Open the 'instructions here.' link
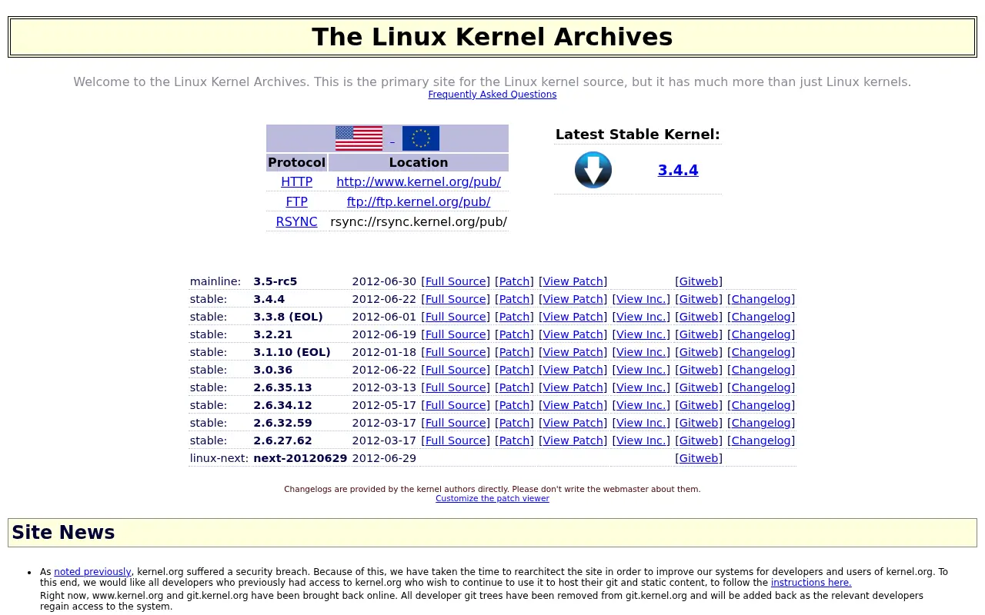This screenshot has width=985, height=615. tap(811, 583)
